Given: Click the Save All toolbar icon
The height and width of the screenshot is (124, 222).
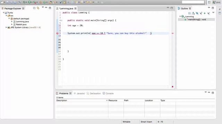Looking at the screenshot, I should click(11, 2).
